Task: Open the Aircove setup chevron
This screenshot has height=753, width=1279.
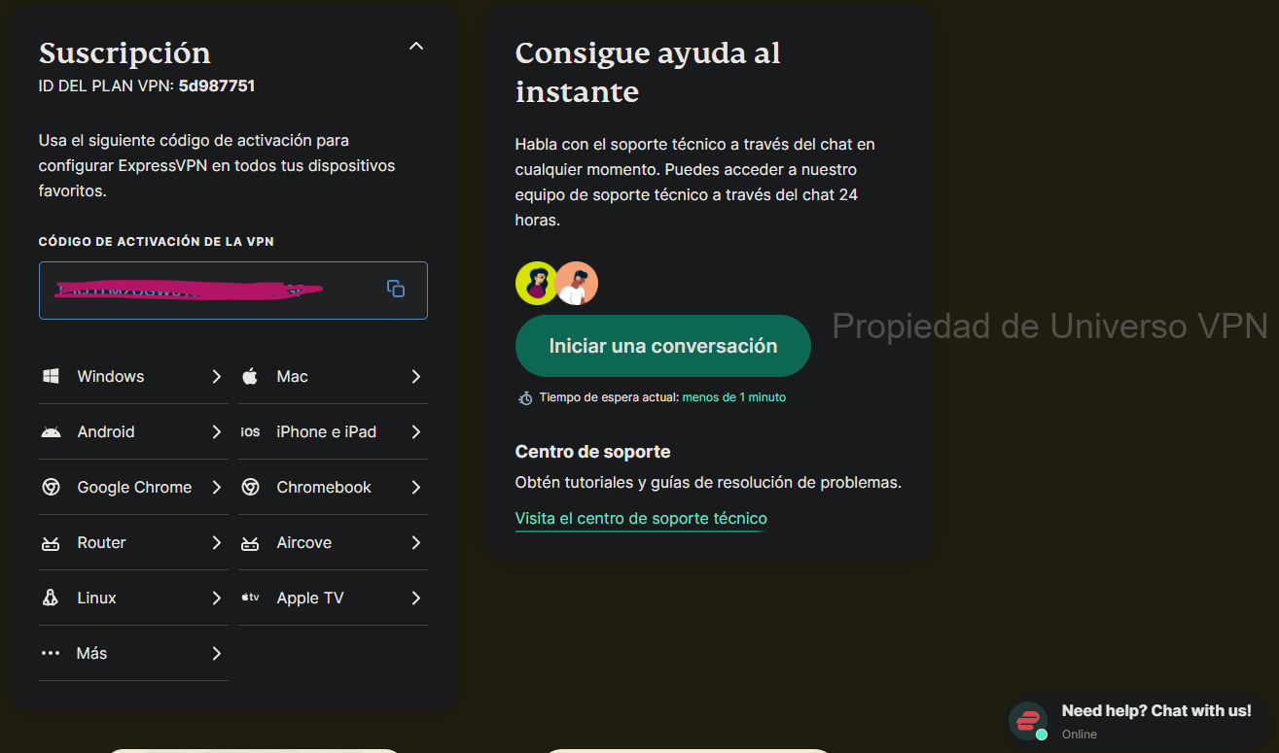Action: click(416, 542)
